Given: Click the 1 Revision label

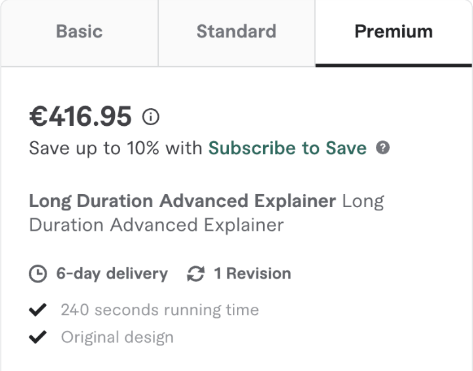Looking at the screenshot, I should click(252, 273).
